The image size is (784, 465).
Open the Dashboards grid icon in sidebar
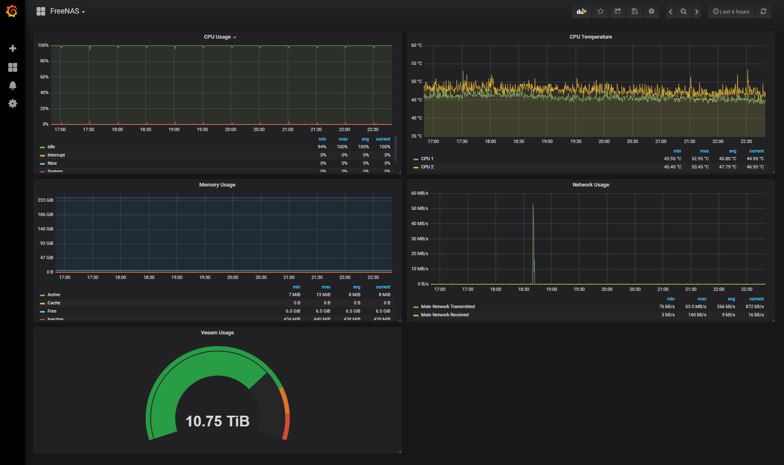tap(13, 67)
